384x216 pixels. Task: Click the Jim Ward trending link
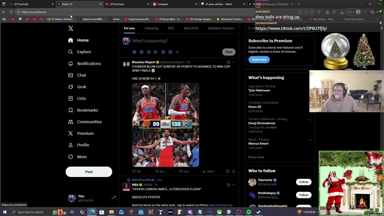(271, 127)
